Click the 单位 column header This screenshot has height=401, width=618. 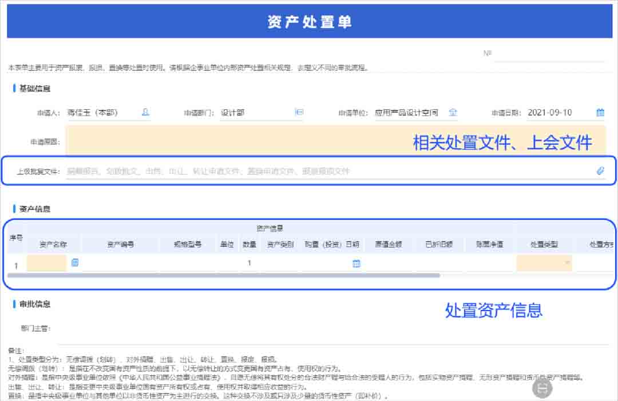(227, 244)
